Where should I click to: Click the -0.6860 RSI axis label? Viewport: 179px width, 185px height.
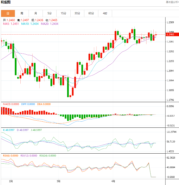[171, 177]
